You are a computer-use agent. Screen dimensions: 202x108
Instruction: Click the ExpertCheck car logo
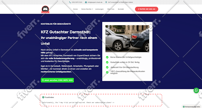[45, 10]
